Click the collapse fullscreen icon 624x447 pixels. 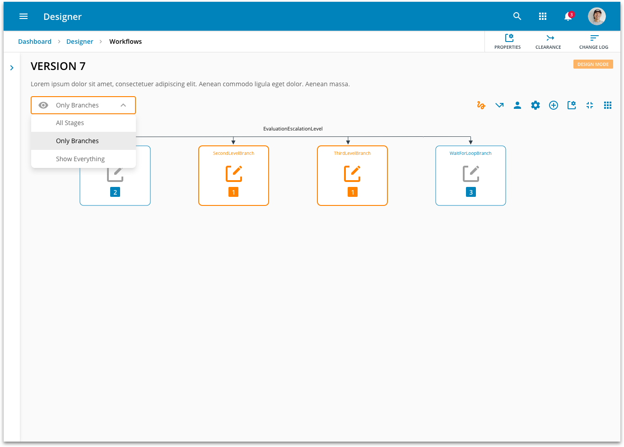point(590,105)
